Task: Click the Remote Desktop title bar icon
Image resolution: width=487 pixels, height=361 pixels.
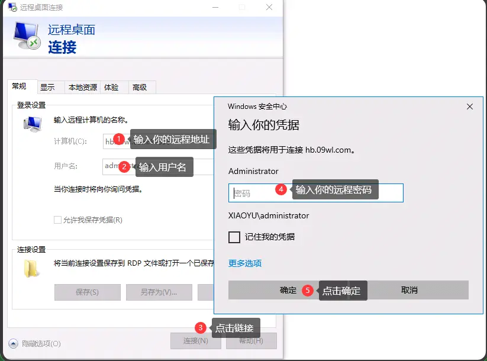Action: (12, 7)
